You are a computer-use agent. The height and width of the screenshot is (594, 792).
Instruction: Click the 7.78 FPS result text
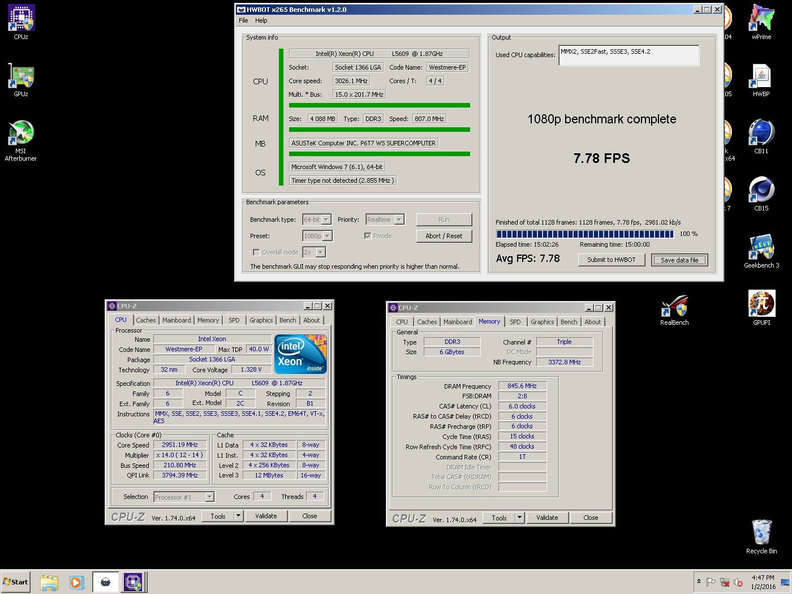point(601,158)
